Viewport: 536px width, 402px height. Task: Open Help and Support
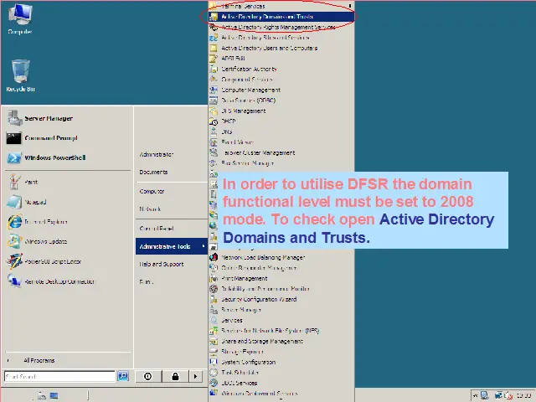tap(171, 265)
